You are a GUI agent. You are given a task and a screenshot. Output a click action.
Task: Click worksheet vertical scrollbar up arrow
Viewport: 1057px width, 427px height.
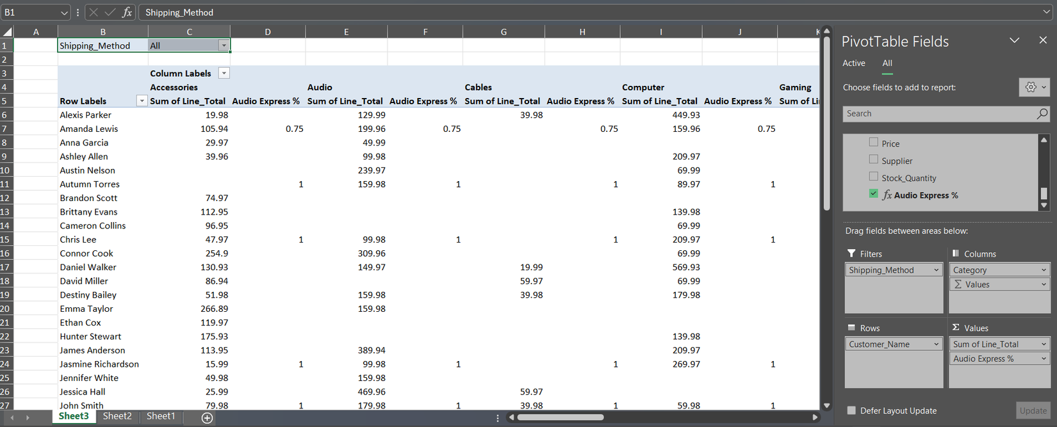(x=827, y=31)
